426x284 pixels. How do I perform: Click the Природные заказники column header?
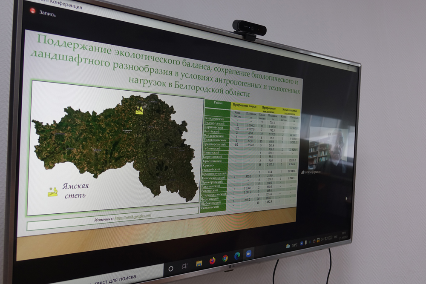(x=268, y=110)
